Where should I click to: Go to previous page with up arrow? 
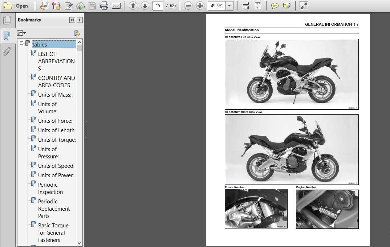pyautogui.click(x=133, y=6)
